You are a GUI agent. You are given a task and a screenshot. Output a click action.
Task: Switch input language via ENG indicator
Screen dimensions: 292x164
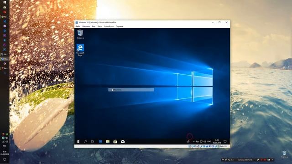(x=209, y=142)
